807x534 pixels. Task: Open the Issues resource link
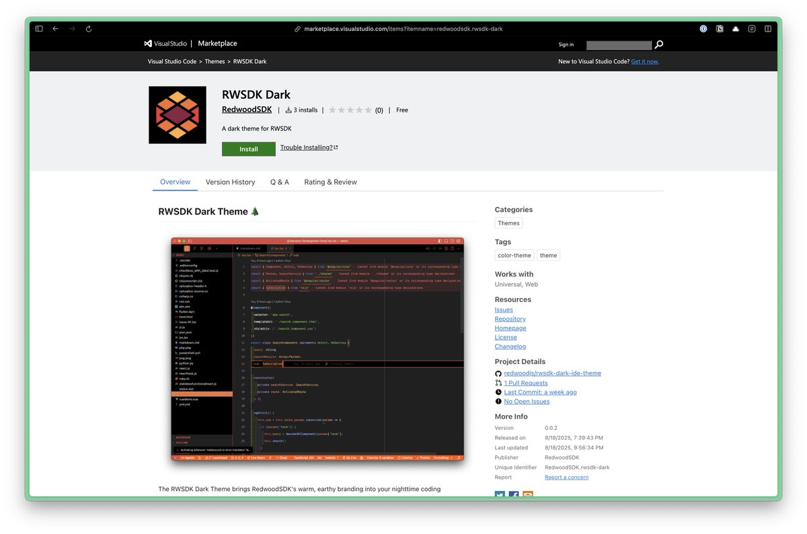(x=504, y=310)
